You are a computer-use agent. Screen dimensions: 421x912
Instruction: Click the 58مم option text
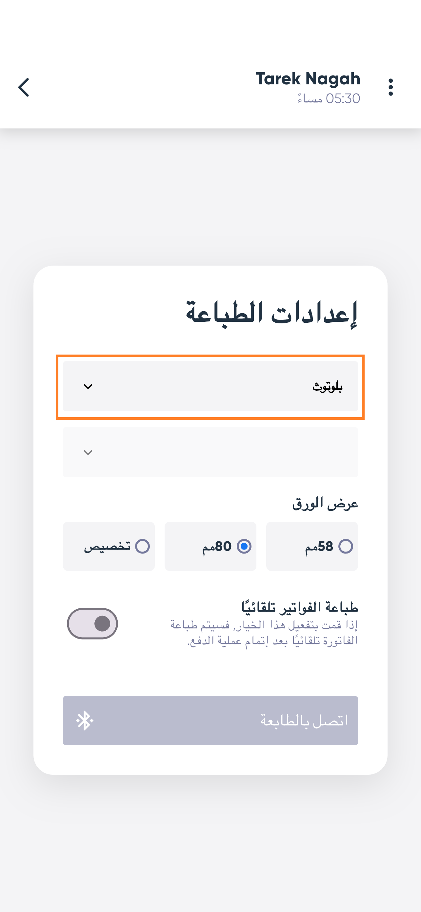pyautogui.click(x=319, y=547)
